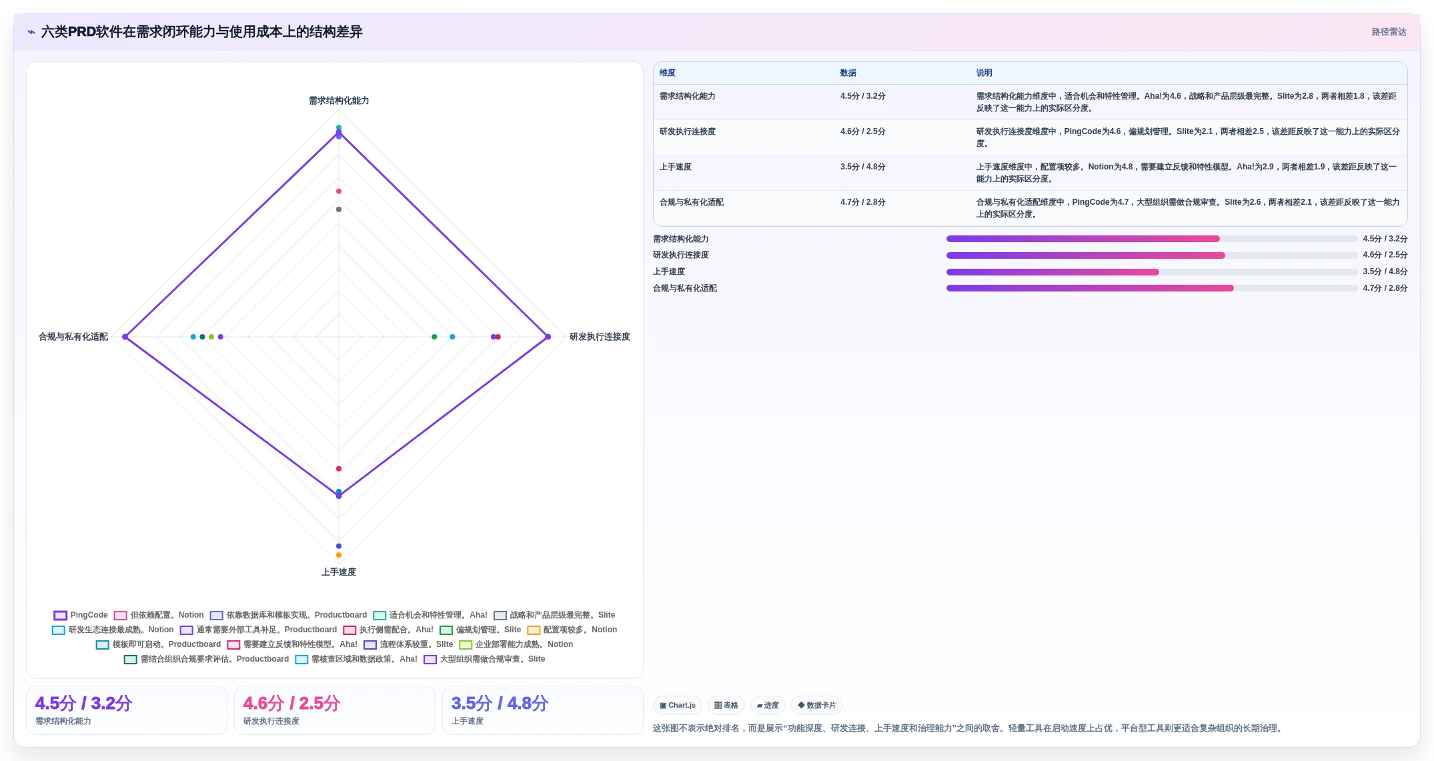This screenshot has height=761, width=1434.
Task: Click the 数据卡片 chip with diamond icon
Action: coord(817,706)
